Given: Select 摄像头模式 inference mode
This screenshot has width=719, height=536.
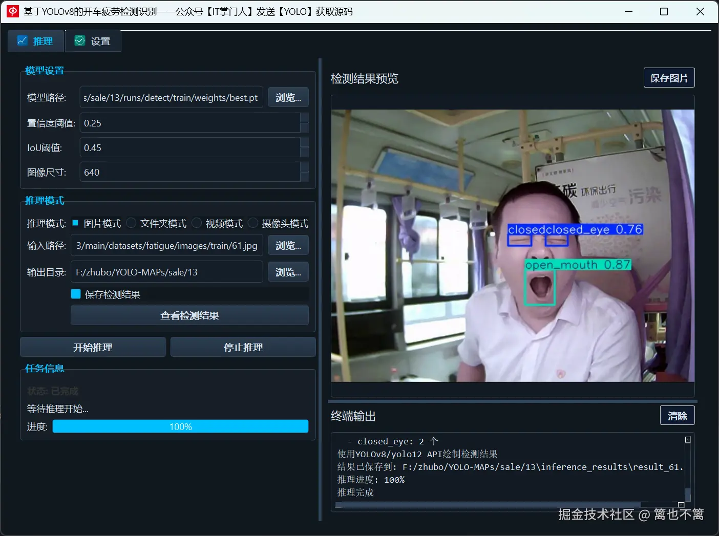Looking at the screenshot, I should tap(278, 223).
